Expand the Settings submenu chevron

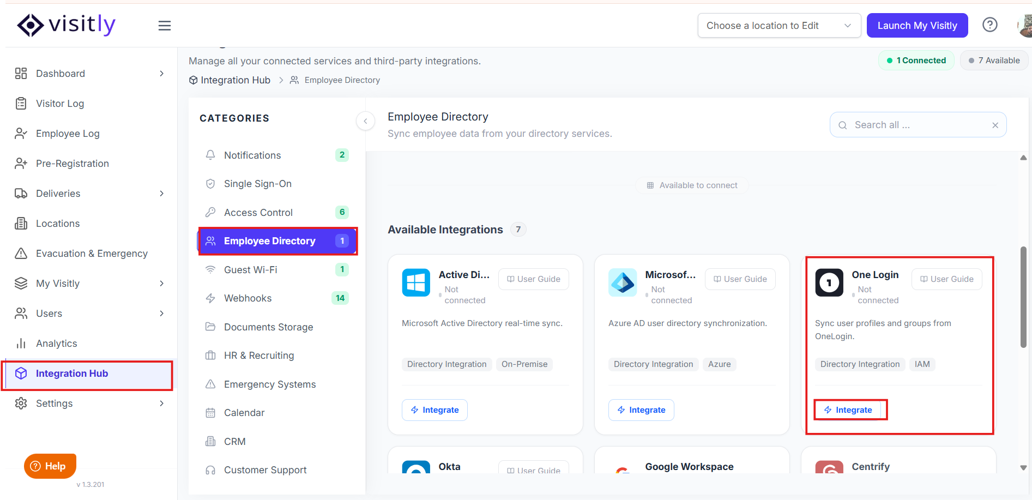pos(162,403)
